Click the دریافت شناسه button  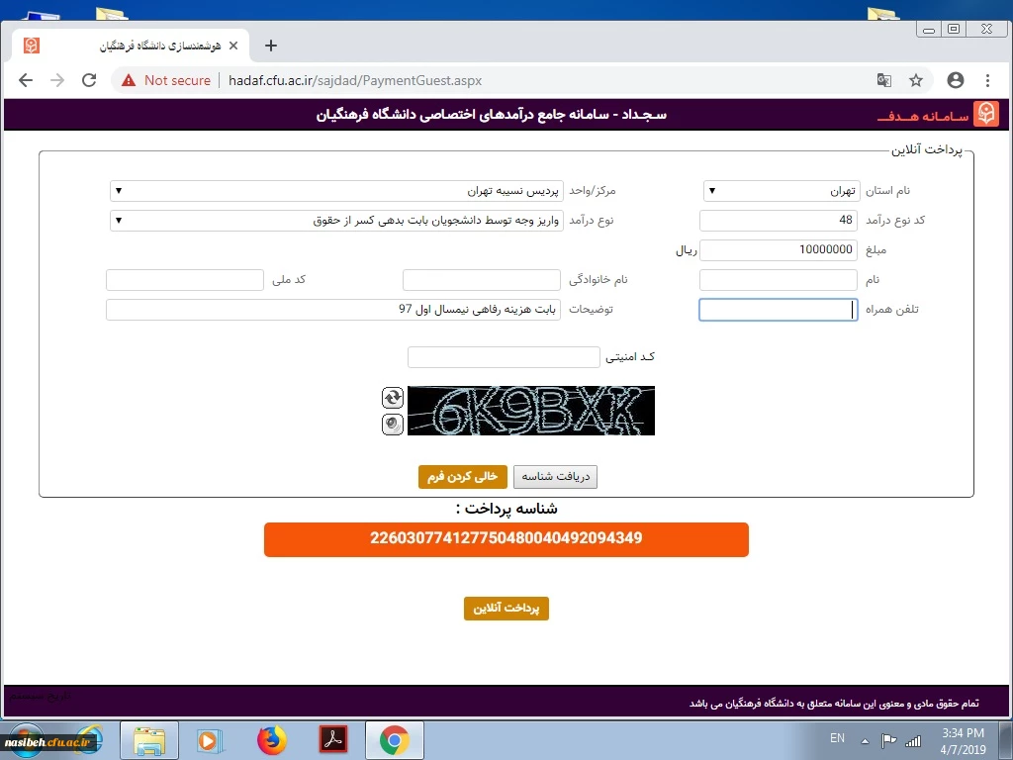(x=555, y=477)
